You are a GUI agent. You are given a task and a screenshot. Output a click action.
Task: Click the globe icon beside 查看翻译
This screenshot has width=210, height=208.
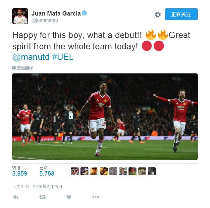pos(14,68)
